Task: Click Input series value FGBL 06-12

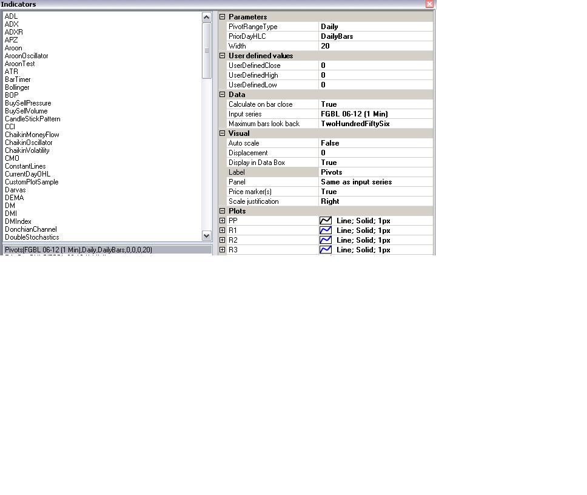Action: (x=376, y=114)
